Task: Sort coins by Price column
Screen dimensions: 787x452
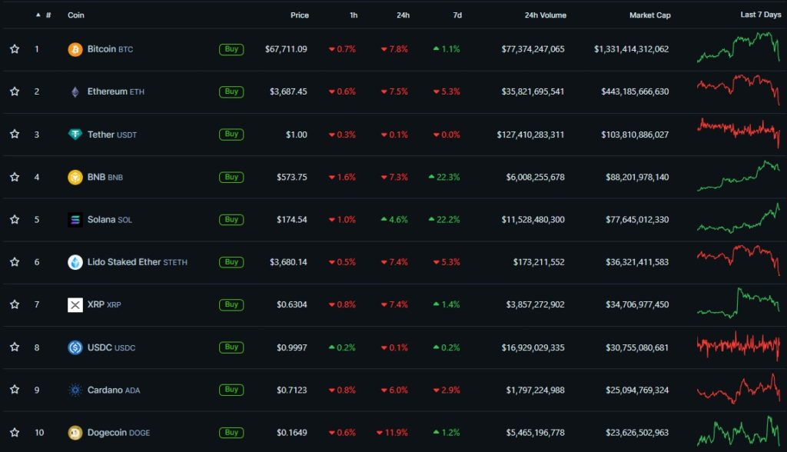Action: (299, 15)
